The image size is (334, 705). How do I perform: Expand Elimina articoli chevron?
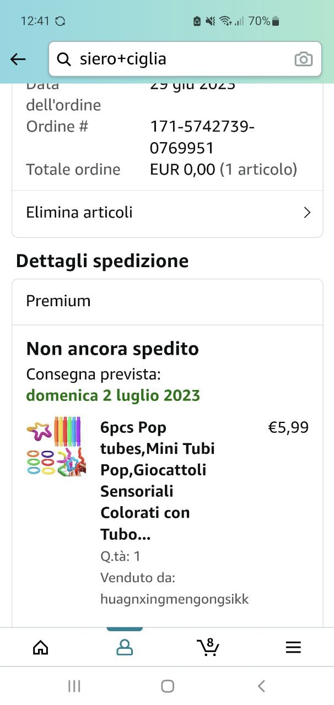307,213
